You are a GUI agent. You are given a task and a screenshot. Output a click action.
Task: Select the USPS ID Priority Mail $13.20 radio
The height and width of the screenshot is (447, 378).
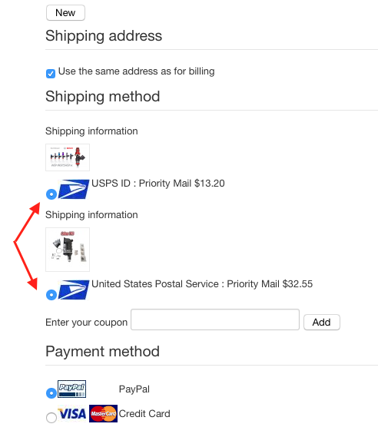coord(51,194)
